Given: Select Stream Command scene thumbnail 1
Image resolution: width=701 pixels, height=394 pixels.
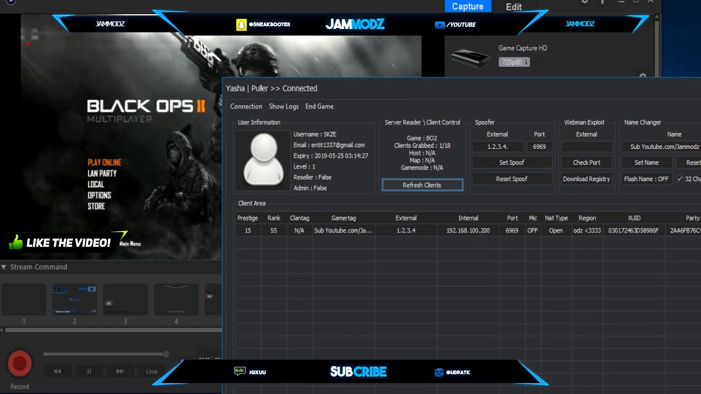Looking at the screenshot, I should (24, 299).
